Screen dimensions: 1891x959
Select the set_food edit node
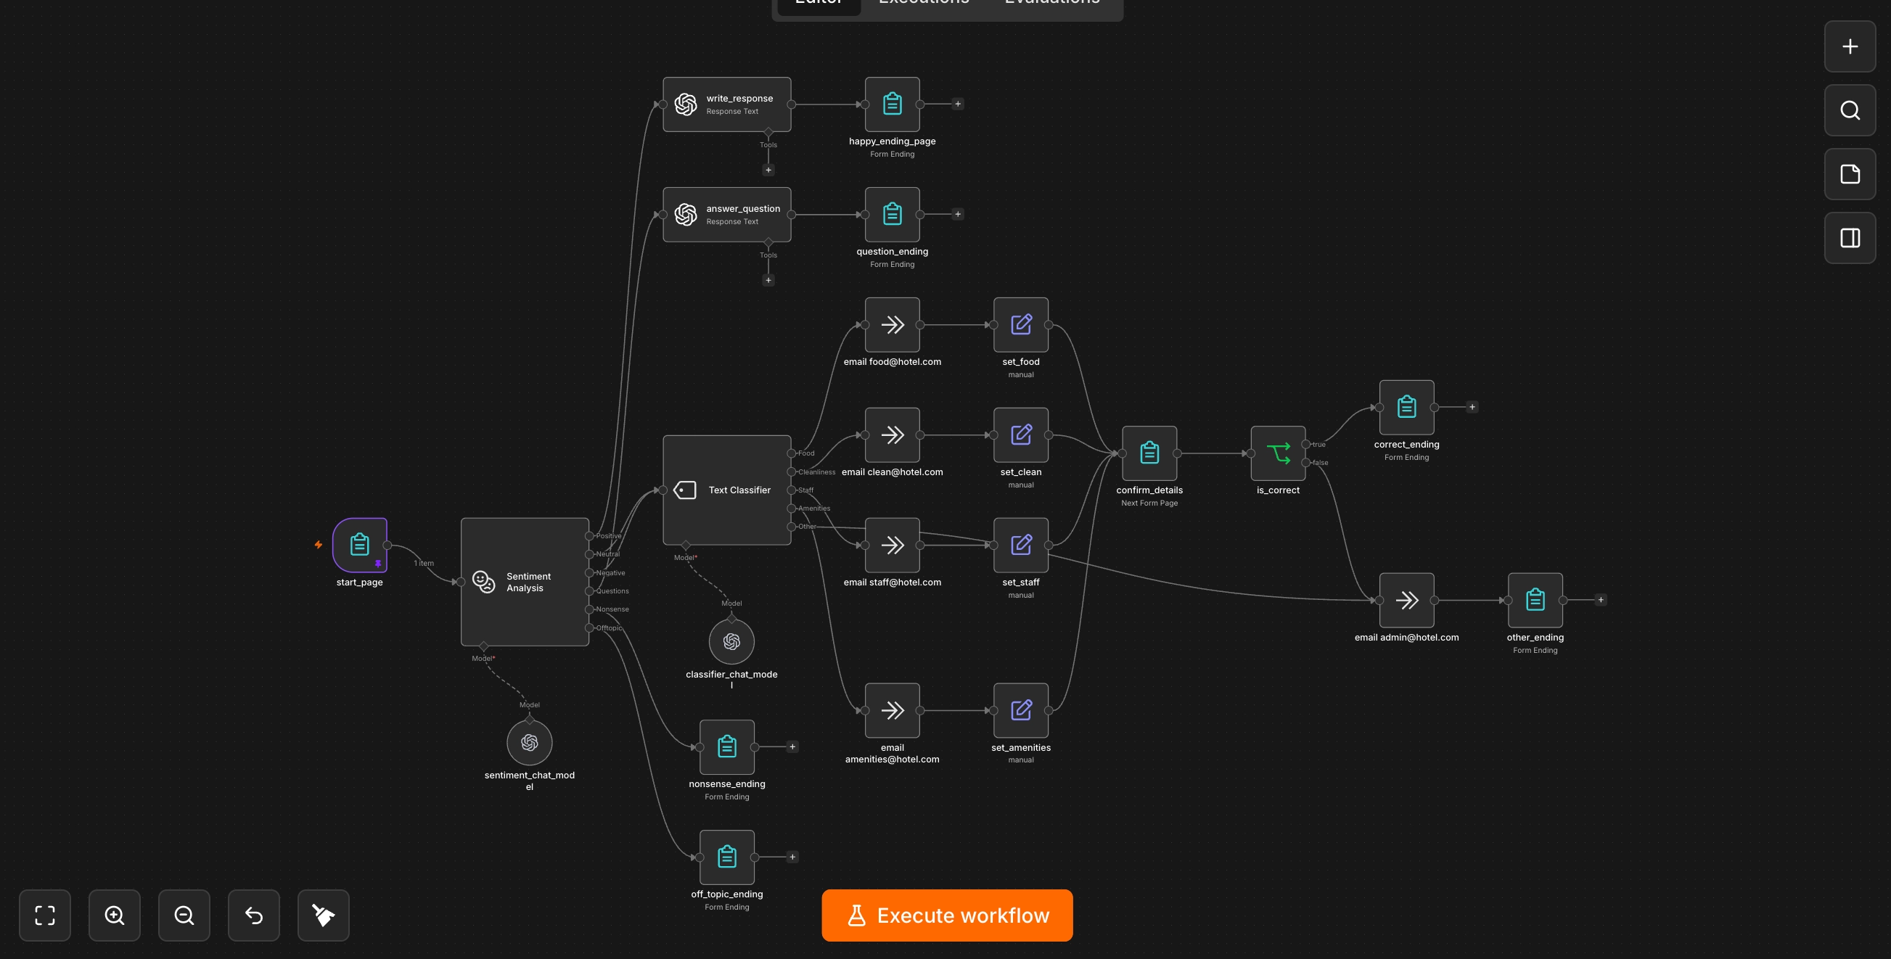1020,324
